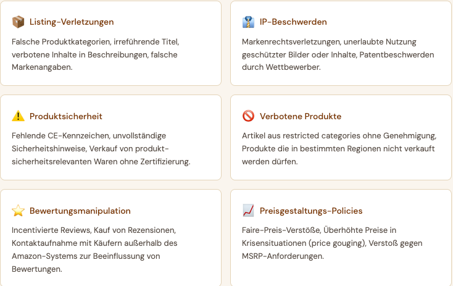The width and height of the screenshot is (453, 286).
Task: Click the red prohibited sign icon
Action: pos(248,116)
